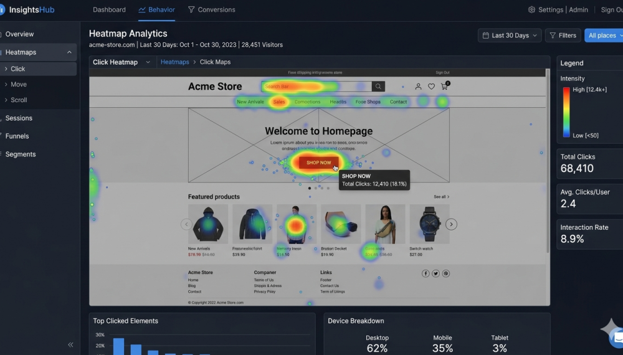
Task: Click the Filters button
Action: coord(563,35)
